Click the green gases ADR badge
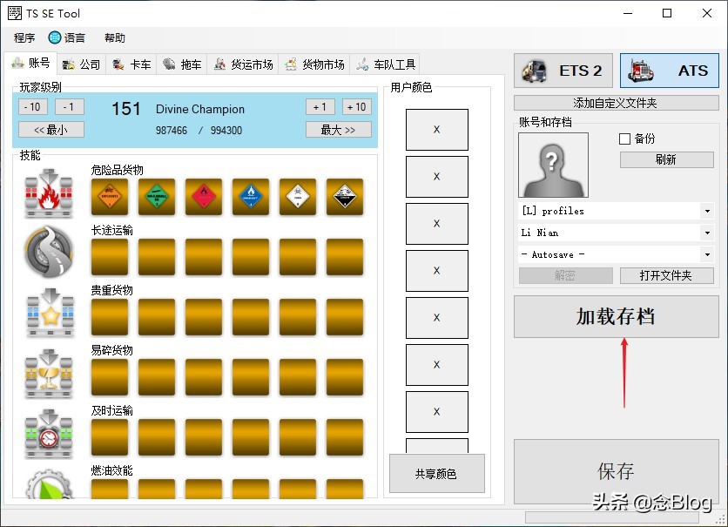Viewport: 728px width, 527px height. pos(157,197)
